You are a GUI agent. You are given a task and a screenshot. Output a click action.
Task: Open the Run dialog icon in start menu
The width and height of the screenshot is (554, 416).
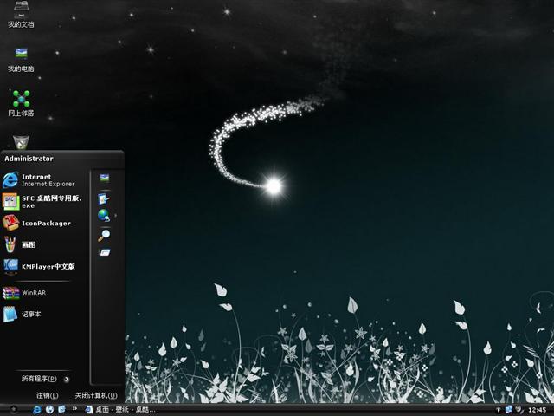click(105, 252)
